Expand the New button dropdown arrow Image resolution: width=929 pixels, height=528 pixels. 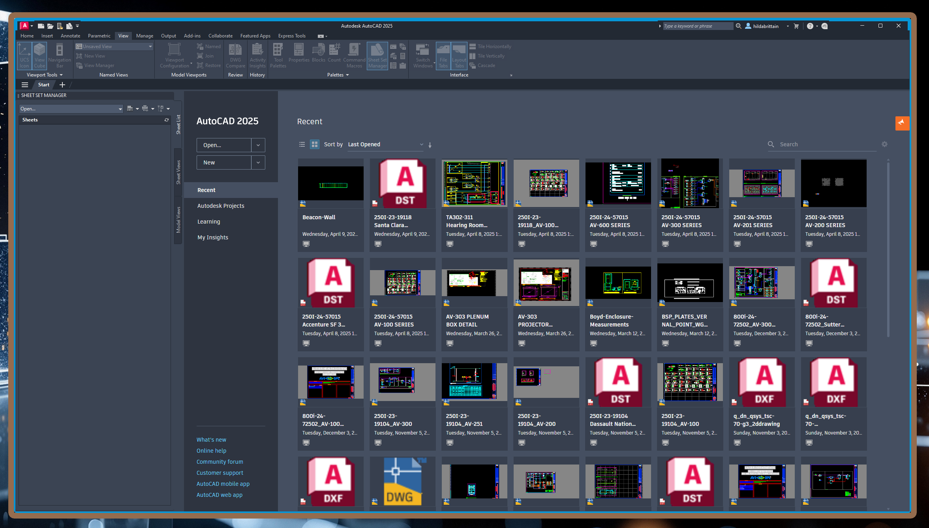[258, 162]
